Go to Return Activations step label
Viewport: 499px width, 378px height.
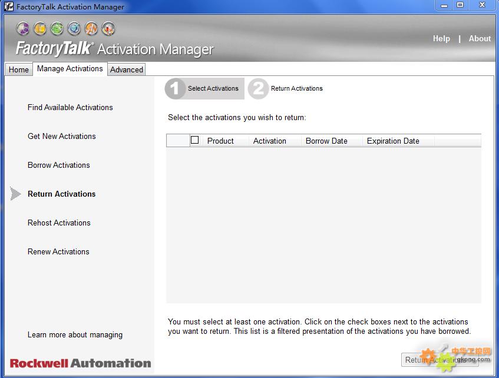click(296, 88)
